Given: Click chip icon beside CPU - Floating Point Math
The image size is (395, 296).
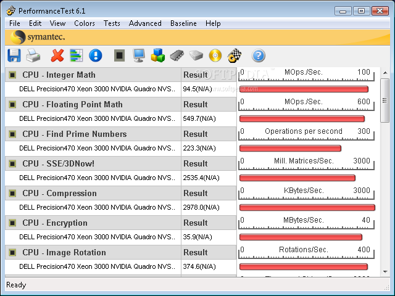Looking at the screenshot, I should click(x=12, y=104).
